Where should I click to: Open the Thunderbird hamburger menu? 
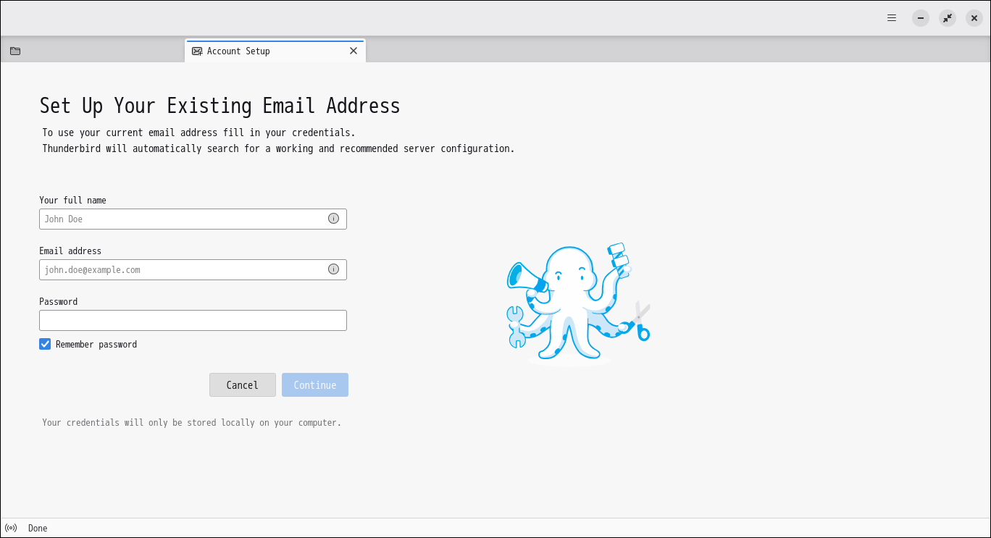coord(892,18)
